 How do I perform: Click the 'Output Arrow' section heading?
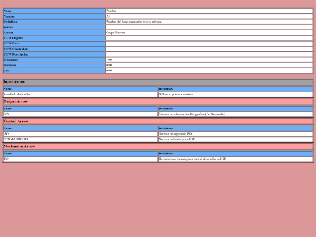[15, 102]
